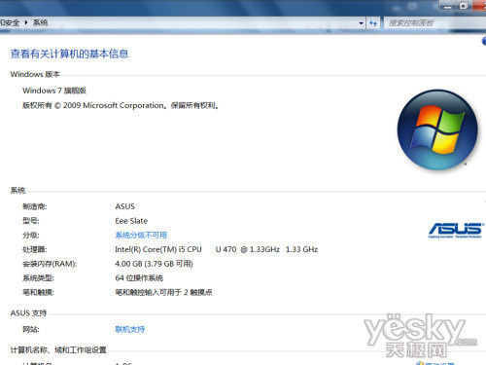Click the 计算机名称、域和工作组设置 section label

tap(58, 350)
